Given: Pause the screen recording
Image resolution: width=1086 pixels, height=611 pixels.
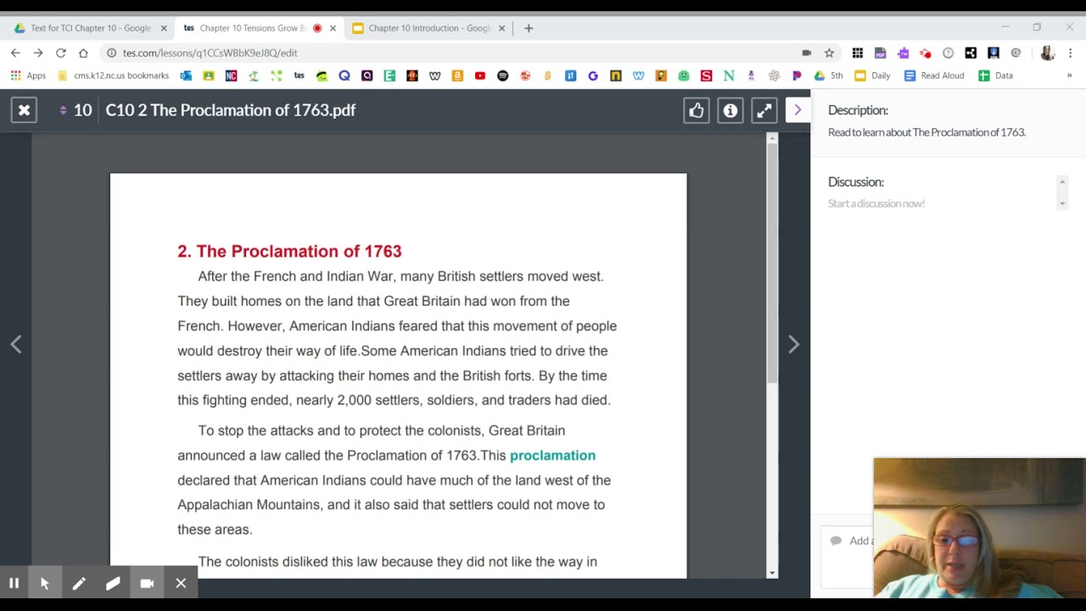Looking at the screenshot, I should click(14, 583).
